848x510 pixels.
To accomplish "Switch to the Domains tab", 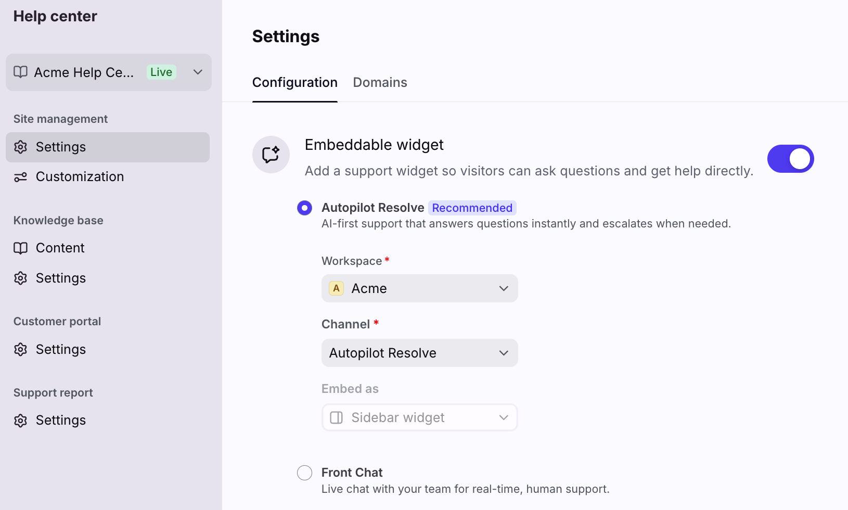I will [380, 82].
